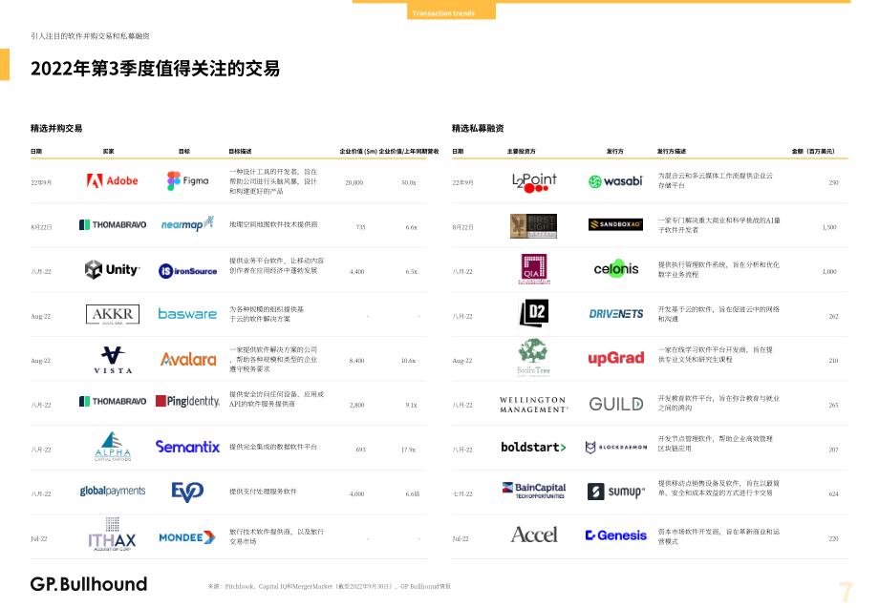Click the 精选并购交易 section heading
Viewport: 879px width, 608px height.
pyautogui.click(x=56, y=128)
